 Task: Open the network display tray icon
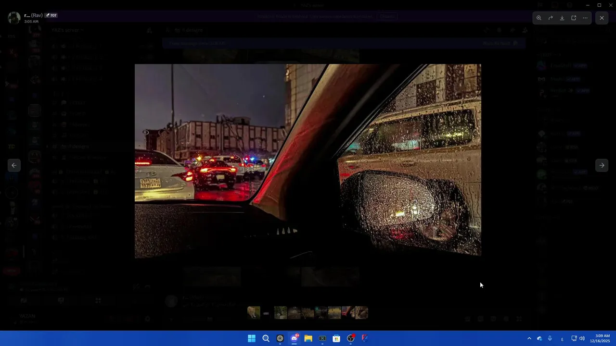tap(574, 339)
